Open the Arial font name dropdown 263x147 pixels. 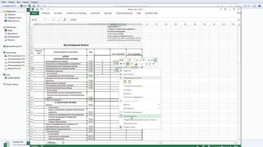(x=128, y=60)
